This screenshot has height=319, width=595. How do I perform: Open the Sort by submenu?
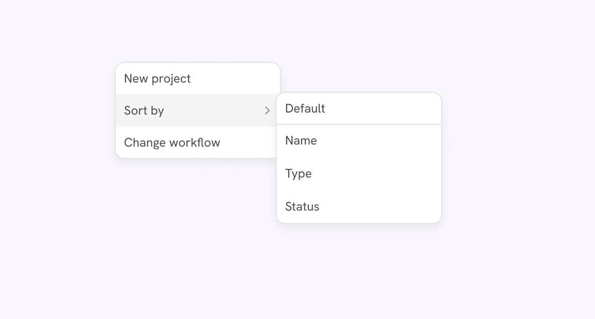pyautogui.click(x=197, y=110)
